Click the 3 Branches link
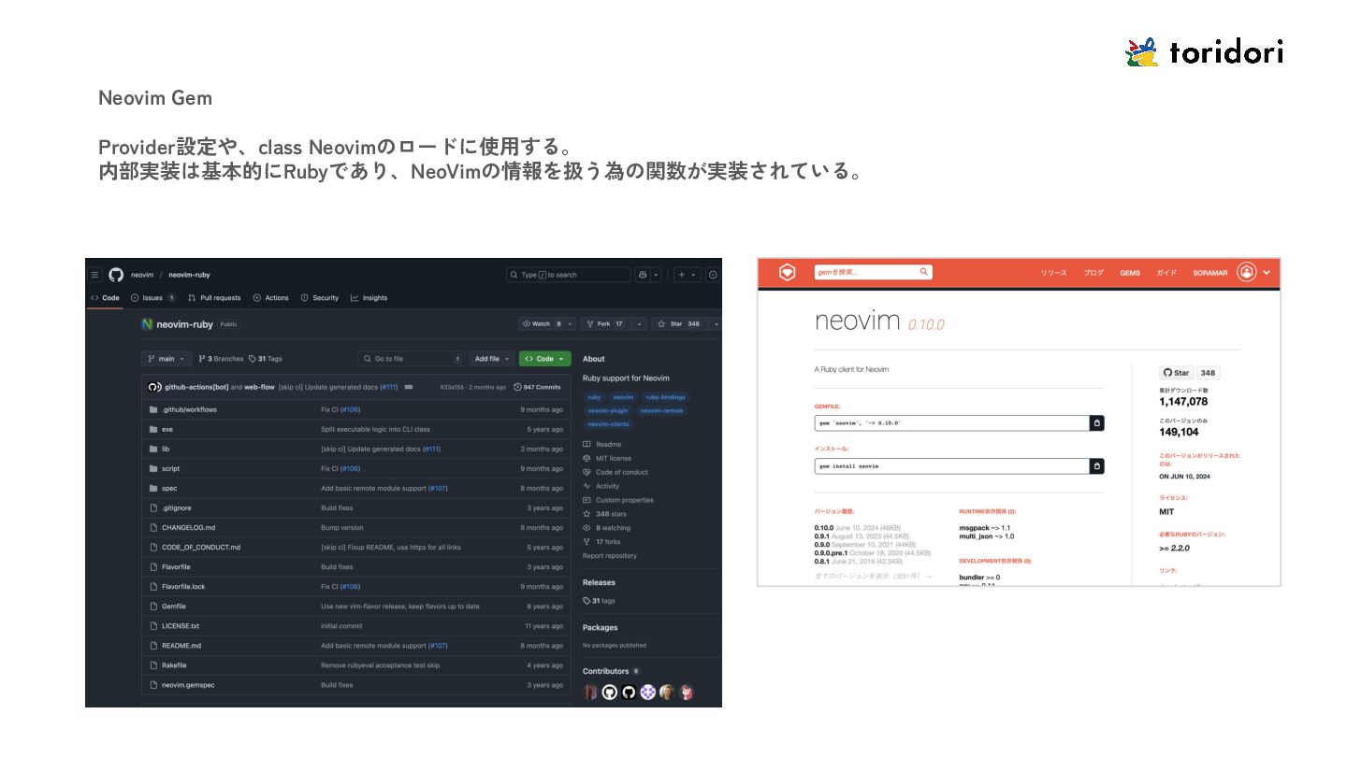This screenshot has width=1347, height=757. [x=222, y=359]
